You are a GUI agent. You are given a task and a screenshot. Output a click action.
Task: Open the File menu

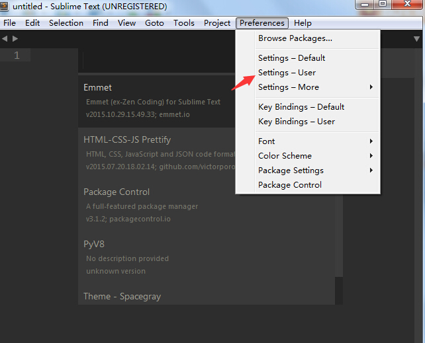click(x=9, y=23)
